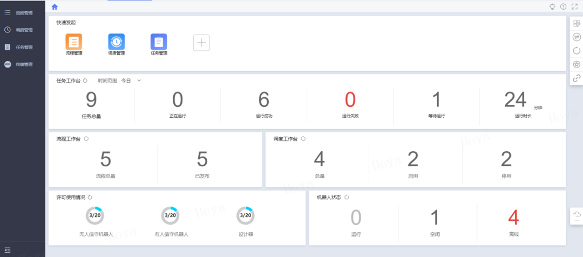Viewport: 583px width, 257px height.
Task: Add a quick-launch shortcut with plus button
Action: (x=201, y=43)
